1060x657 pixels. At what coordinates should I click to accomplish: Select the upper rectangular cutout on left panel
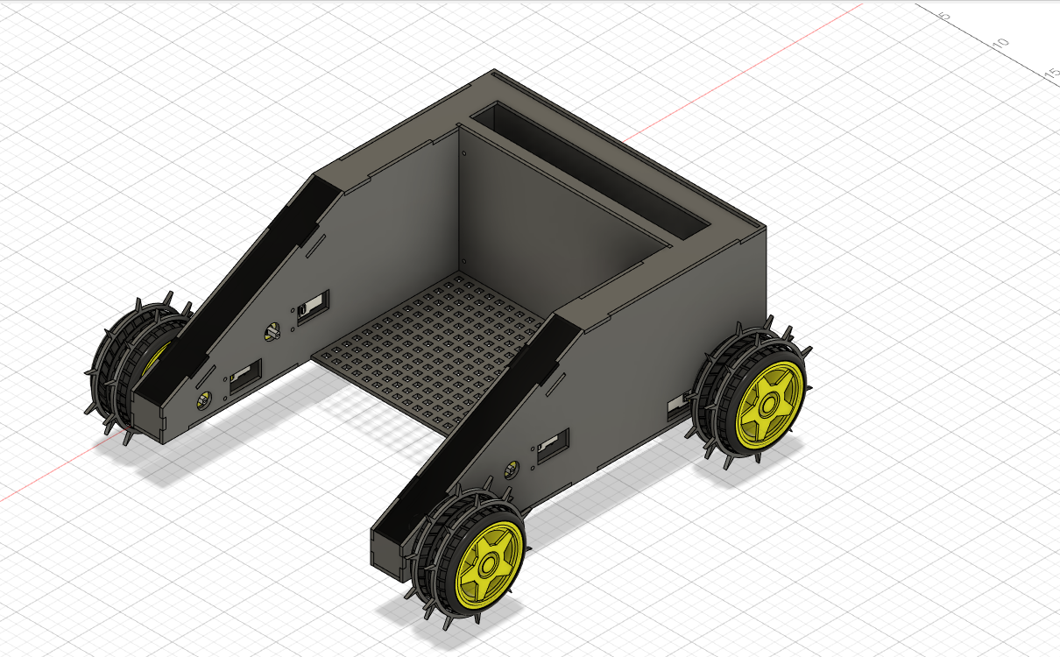[x=313, y=307]
